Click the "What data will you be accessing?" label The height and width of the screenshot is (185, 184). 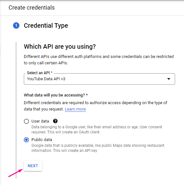pyautogui.click(x=56, y=95)
